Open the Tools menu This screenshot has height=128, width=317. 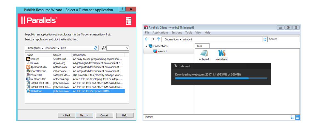[189, 32]
